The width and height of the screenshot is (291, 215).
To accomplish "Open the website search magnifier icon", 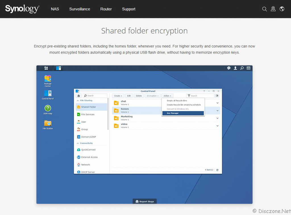I will pyautogui.click(x=265, y=9).
